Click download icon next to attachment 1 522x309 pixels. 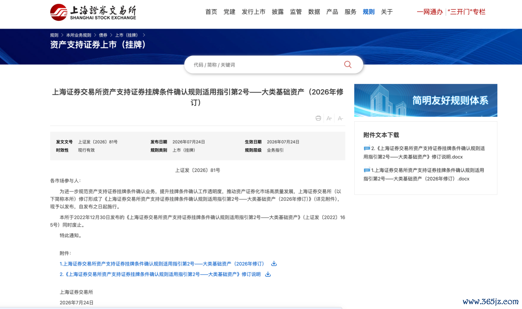(274, 264)
